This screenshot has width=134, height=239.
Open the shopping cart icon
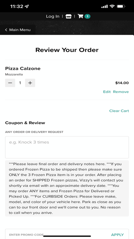tap(80, 16)
